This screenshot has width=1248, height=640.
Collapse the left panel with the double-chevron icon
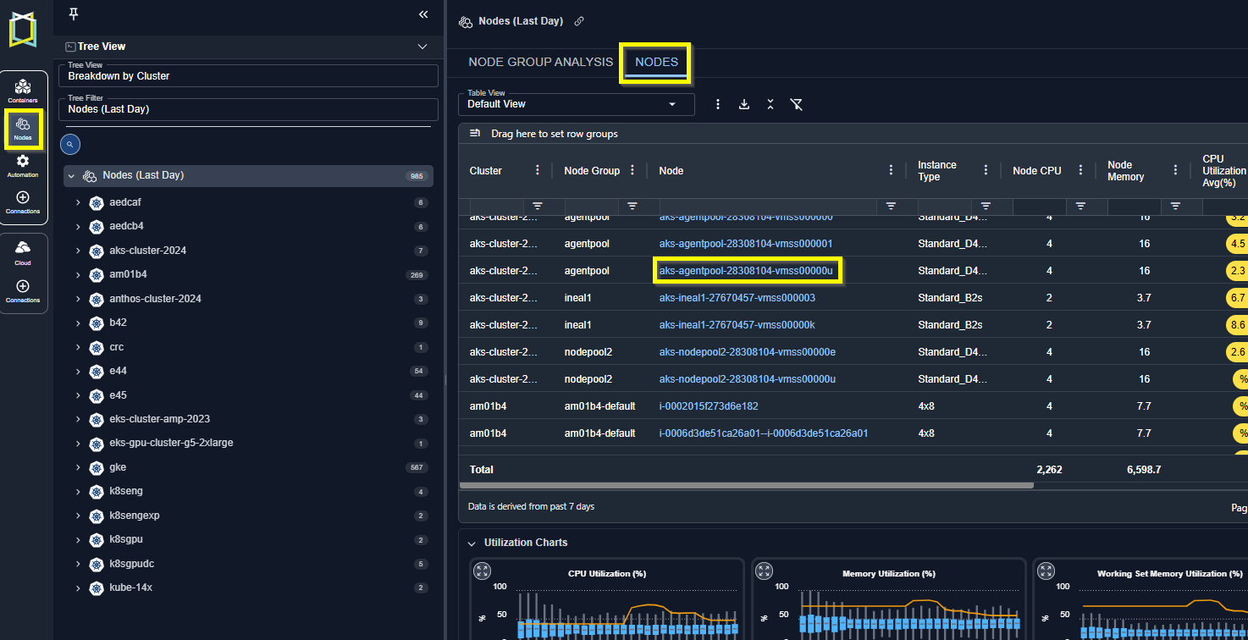(x=423, y=14)
